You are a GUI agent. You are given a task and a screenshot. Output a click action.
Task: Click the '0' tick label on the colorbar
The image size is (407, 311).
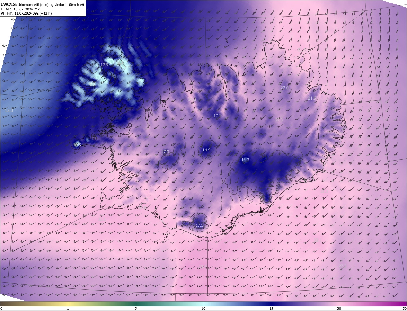pyautogui.click(x=1, y=308)
